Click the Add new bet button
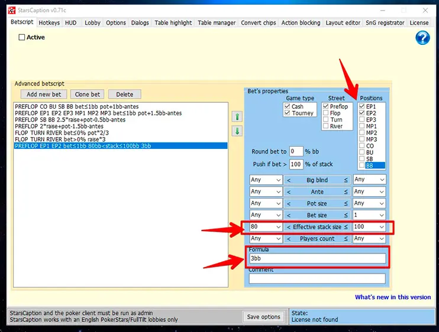 point(44,95)
